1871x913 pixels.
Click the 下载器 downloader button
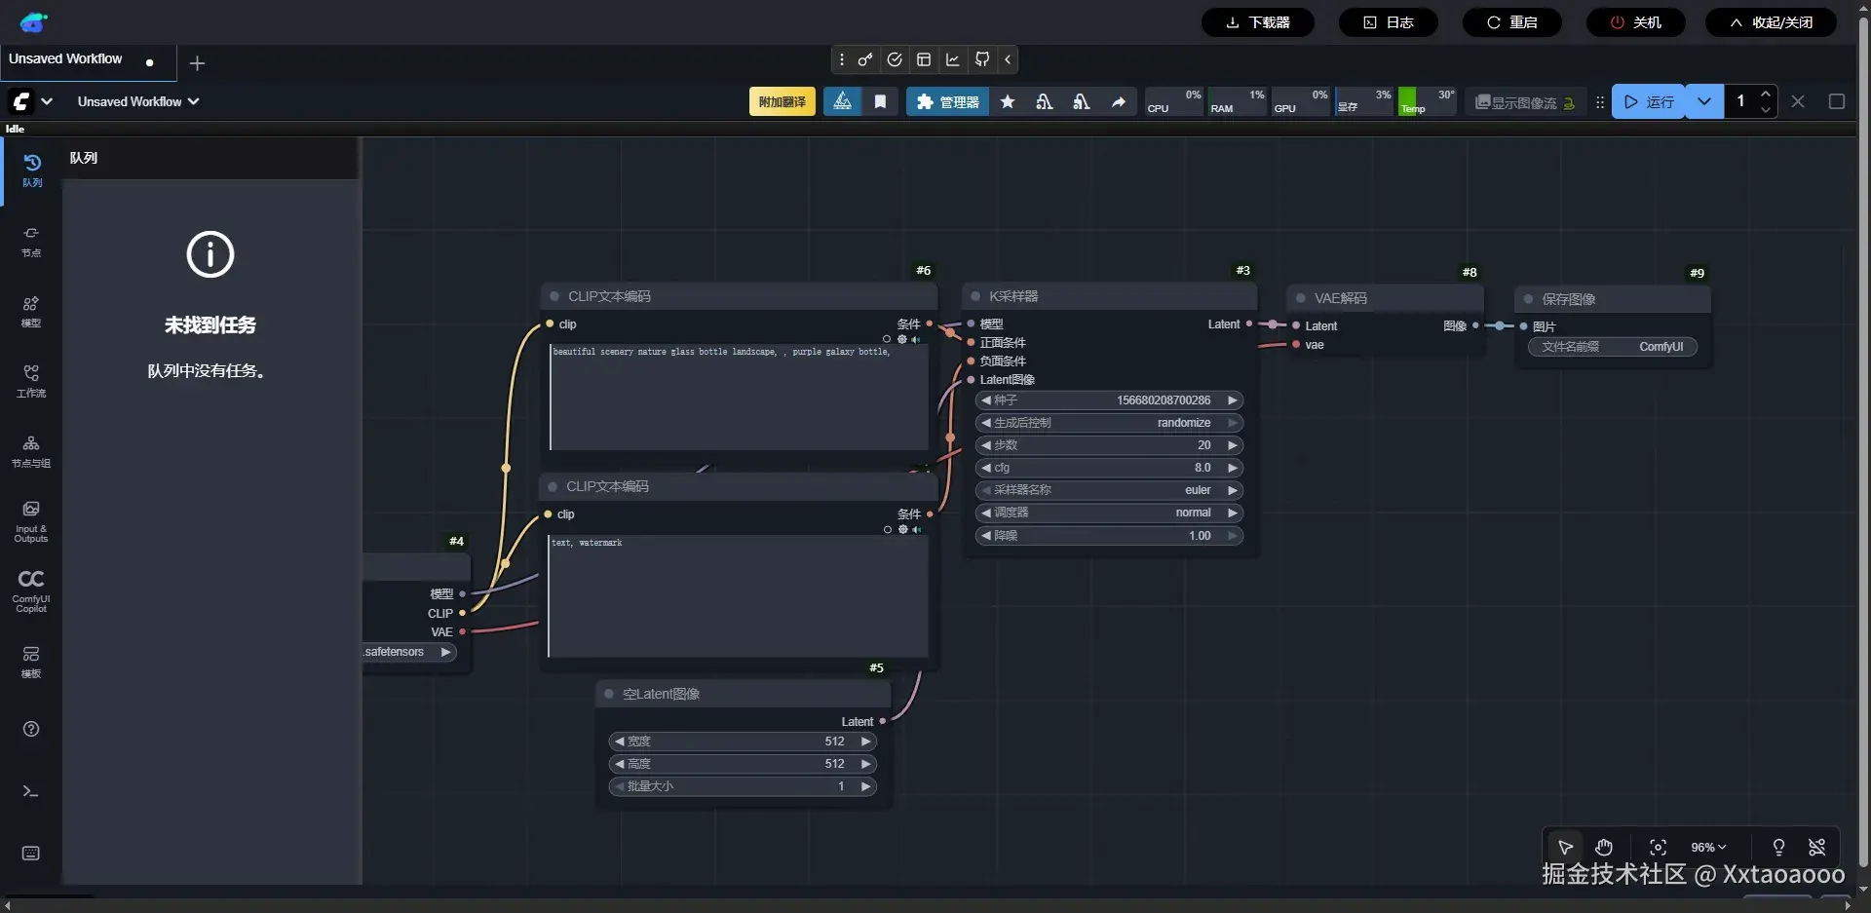pyautogui.click(x=1257, y=22)
